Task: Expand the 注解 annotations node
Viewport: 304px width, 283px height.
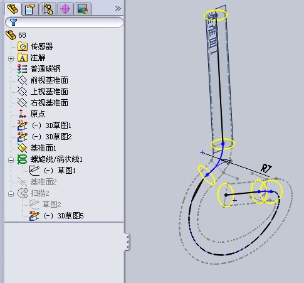Action: pos(11,58)
